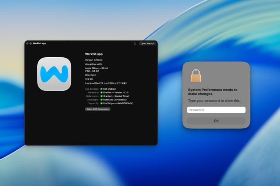Click the share icon in the title bar
Viewport: 280px width, 186px height.
click(135, 44)
